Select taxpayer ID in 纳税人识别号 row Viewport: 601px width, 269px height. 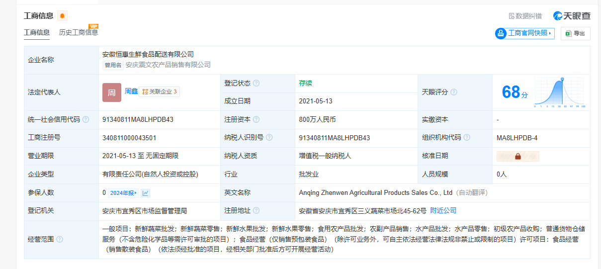334,138
